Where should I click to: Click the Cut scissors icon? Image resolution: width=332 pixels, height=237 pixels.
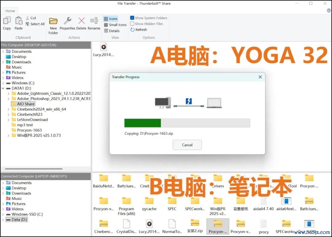click(x=28, y=18)
